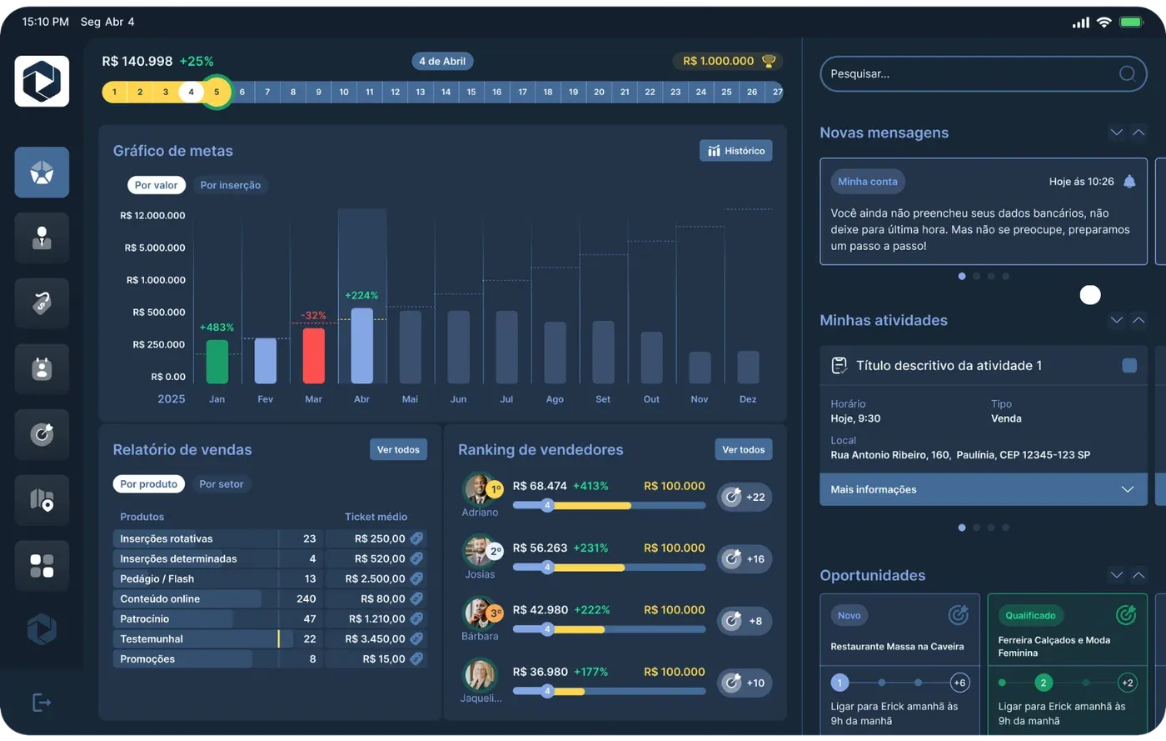
Task: Click the +6 step on Restaurante Massa card
Action: coord(959,683)
